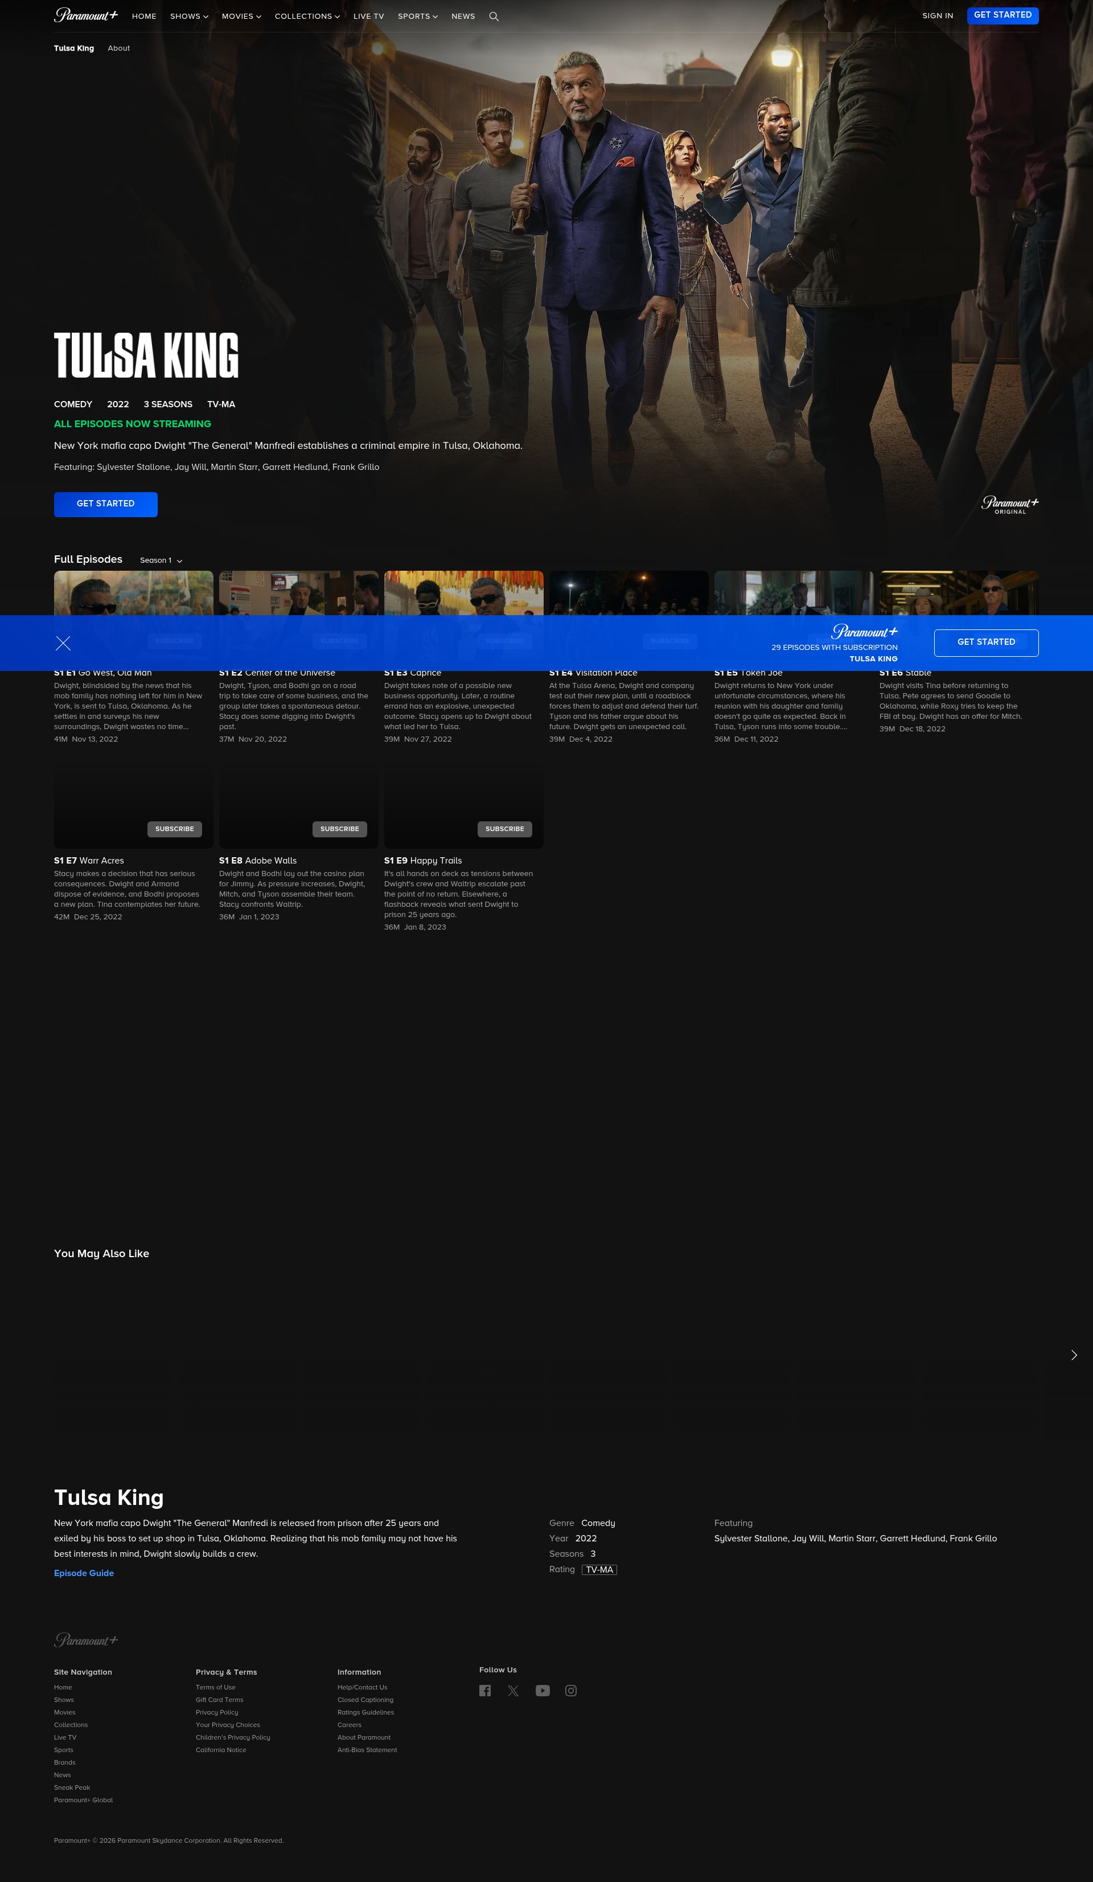Open Paramount+ Global footer link

[84, 1801]
